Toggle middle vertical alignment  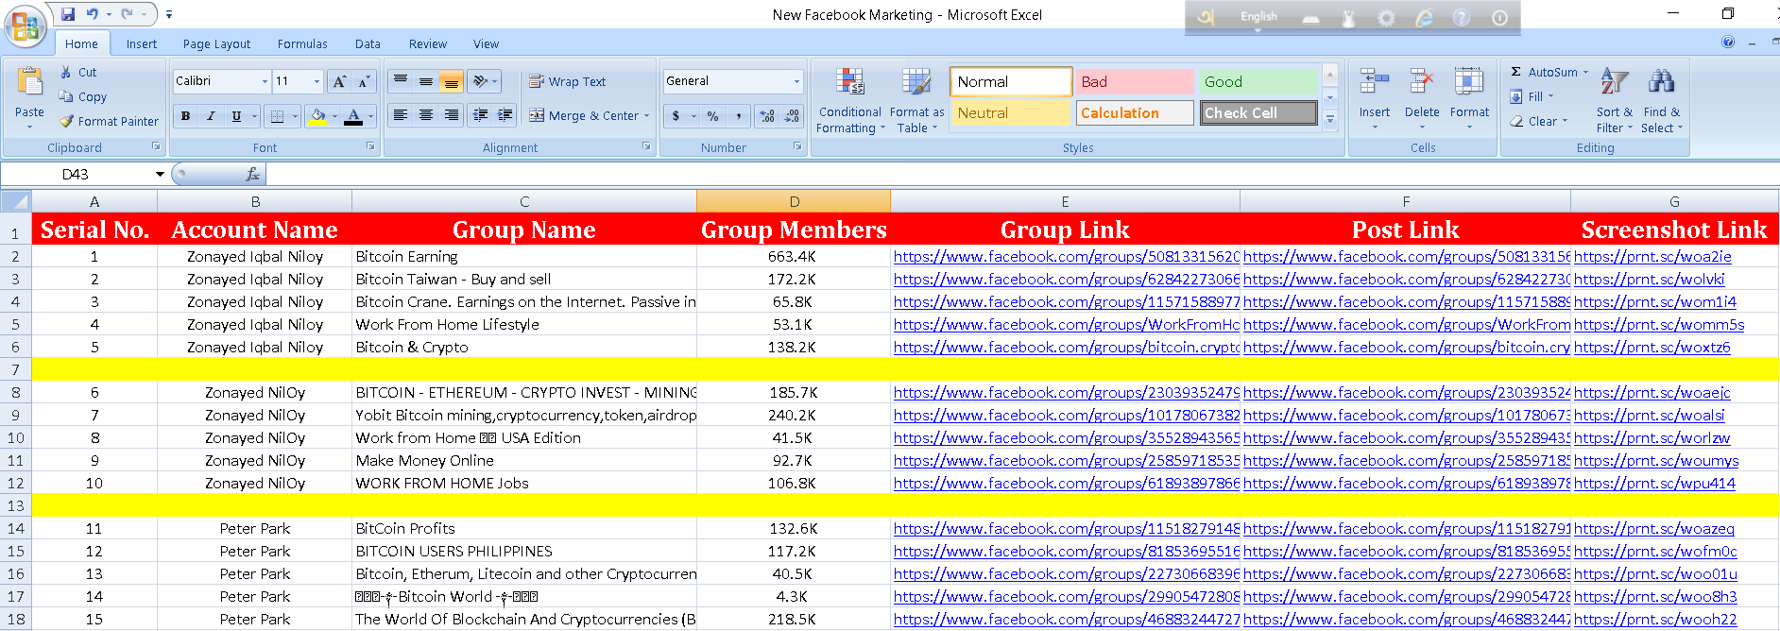coord(426,81)
